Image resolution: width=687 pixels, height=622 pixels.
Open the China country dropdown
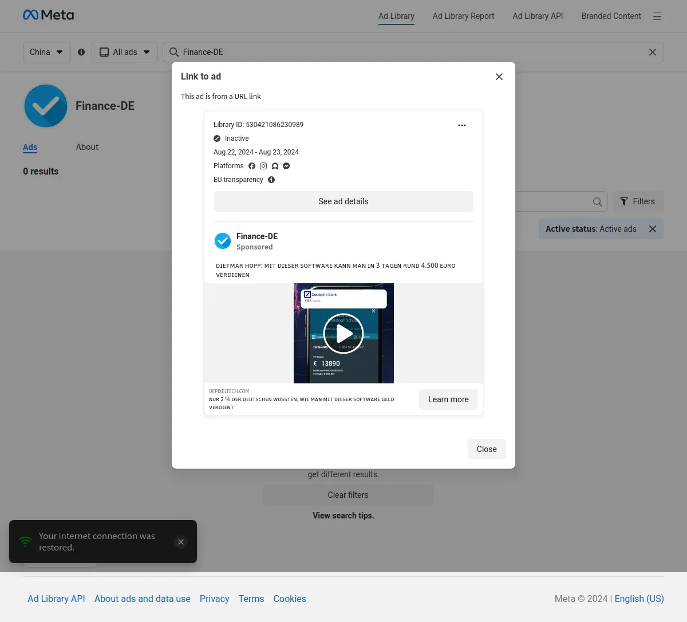pos(47,52)
